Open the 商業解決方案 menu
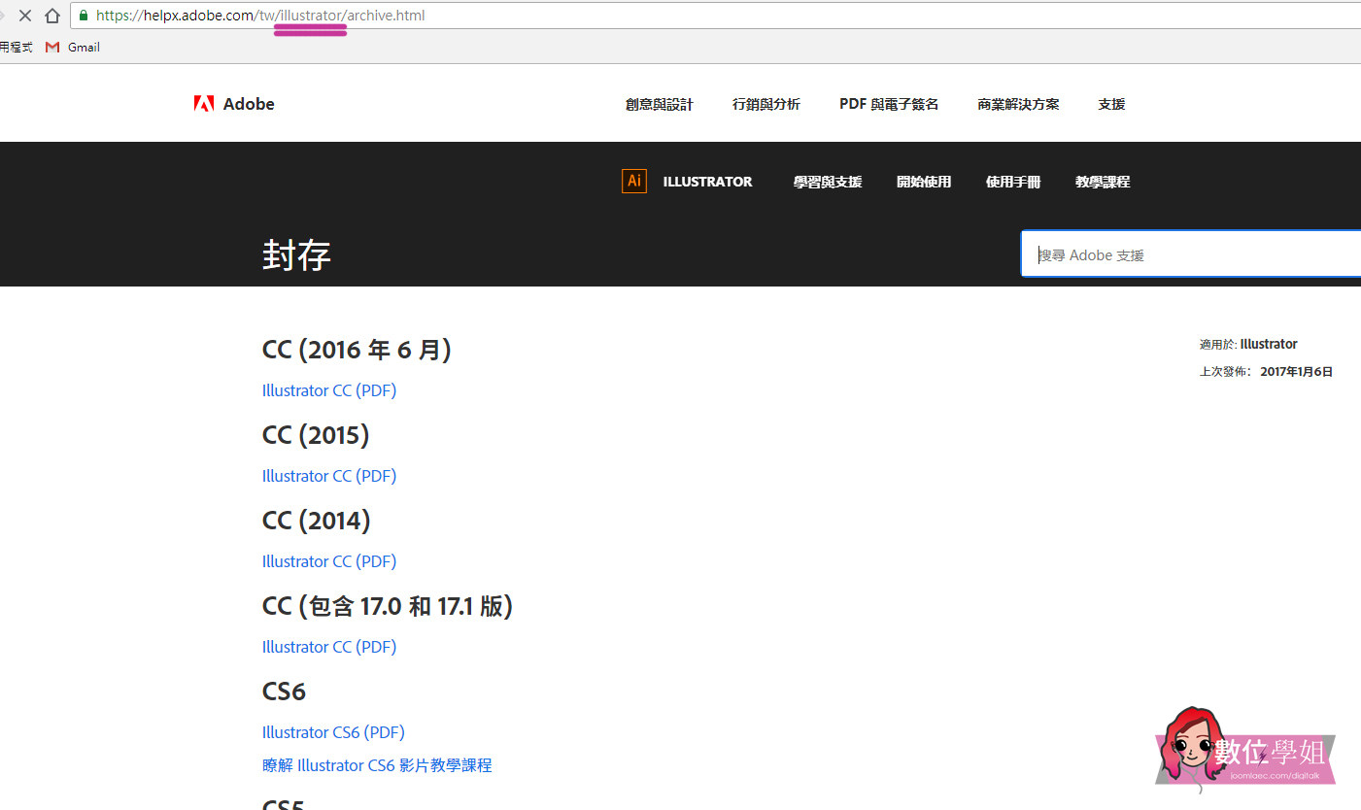This screenshot has width=1361, height=810. (x=1018, y=104)
